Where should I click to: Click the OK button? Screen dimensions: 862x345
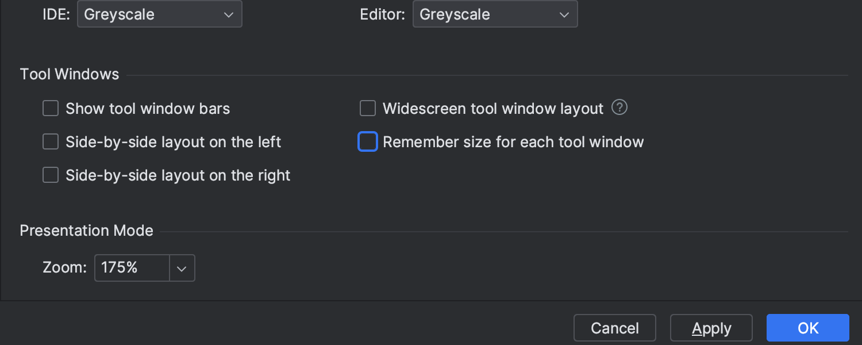click(807, 327)
